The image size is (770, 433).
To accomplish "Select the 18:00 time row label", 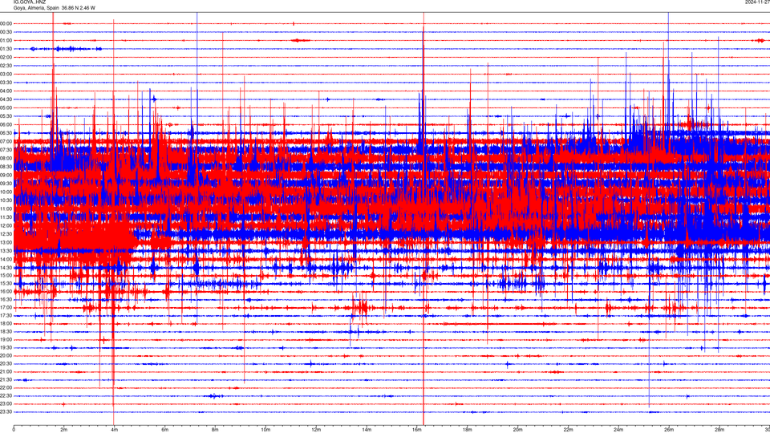I will pyautogui.click(x=6, y=323).
